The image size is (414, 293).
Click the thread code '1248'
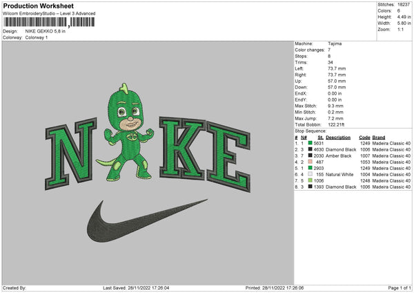pos(365,180)
